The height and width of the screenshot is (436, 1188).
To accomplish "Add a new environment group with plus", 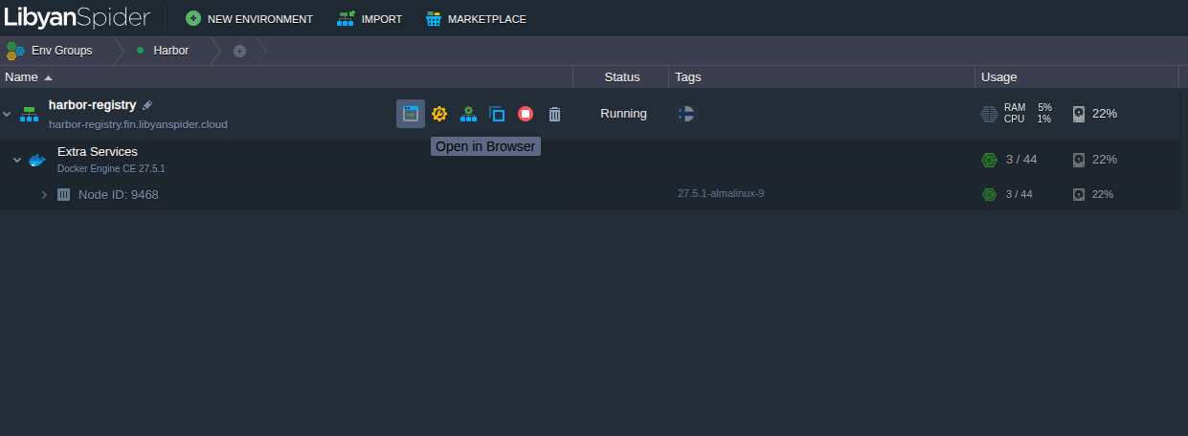I will pos(239,51).
